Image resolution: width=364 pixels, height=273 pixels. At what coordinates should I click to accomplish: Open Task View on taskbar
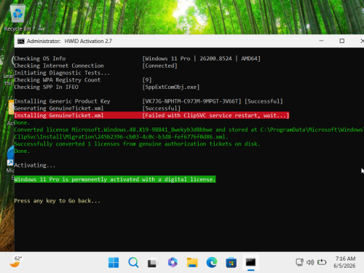153,263
